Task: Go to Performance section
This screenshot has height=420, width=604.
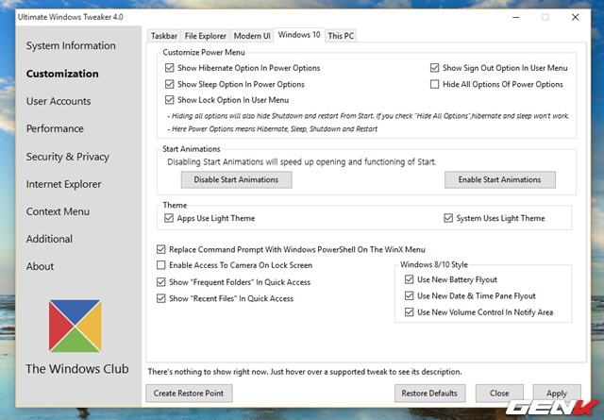Action: pyautogui.click(x=55, y=128)
